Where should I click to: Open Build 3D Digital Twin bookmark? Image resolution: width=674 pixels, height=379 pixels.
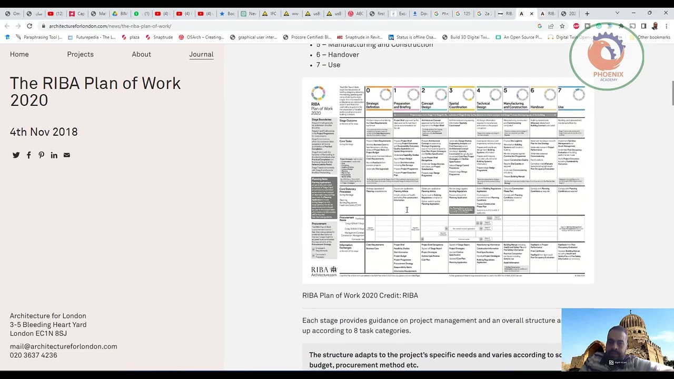467,37
